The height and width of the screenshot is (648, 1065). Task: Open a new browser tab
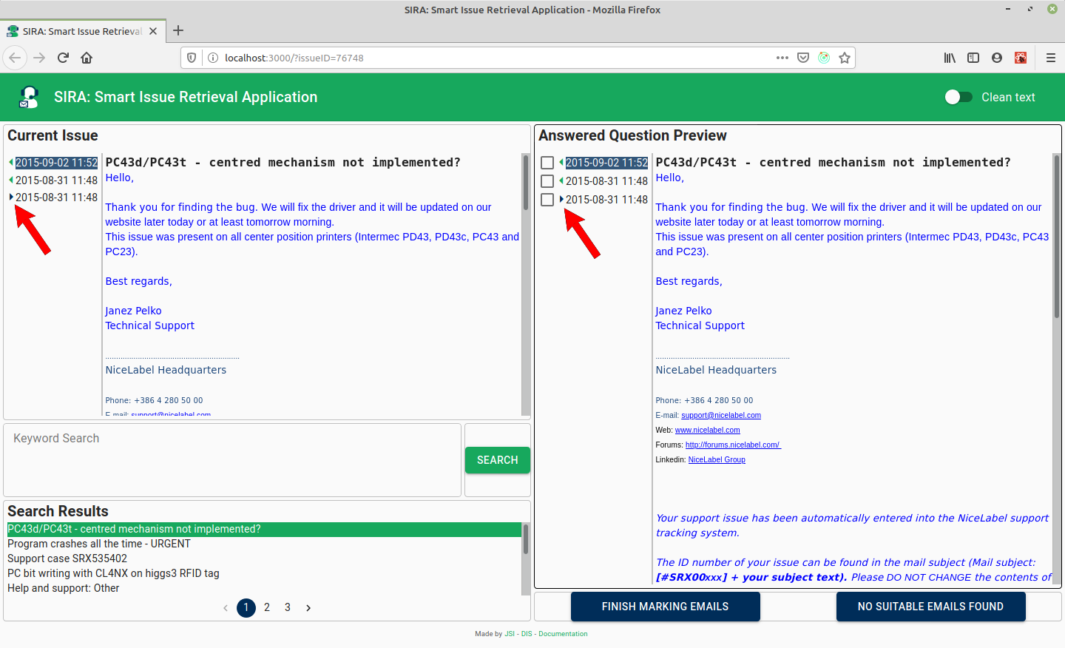coord(178,31)
